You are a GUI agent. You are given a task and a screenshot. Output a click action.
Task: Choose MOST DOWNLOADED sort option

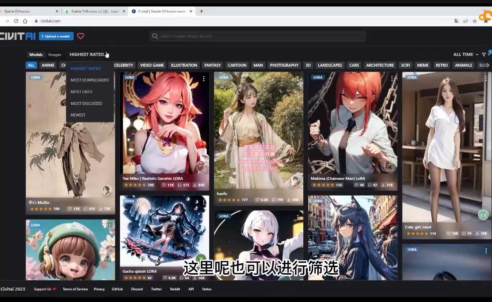[90, 80]
